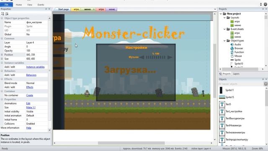Expand the Size property in Common
Screen dimensions: 268x151
click(2, 59)
